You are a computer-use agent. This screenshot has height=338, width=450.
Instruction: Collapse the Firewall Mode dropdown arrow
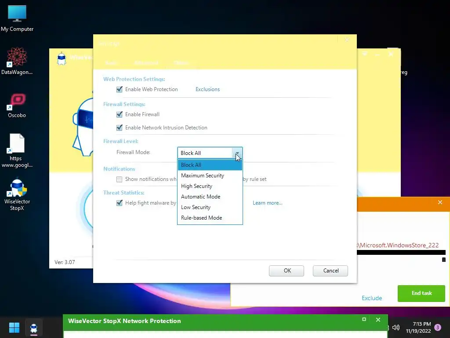tap(237, 153)
